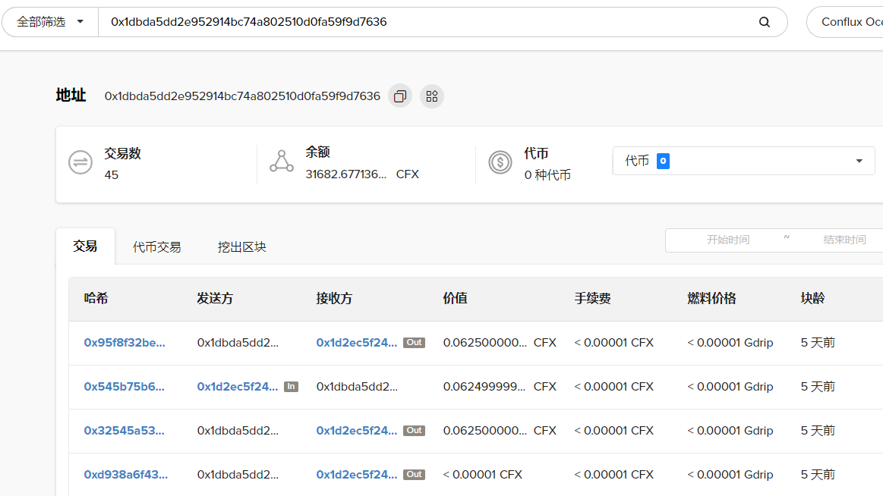883x496 pixels.
Task: Open transaction hash 0x545b75b6...
Action: tap(125, 387)
